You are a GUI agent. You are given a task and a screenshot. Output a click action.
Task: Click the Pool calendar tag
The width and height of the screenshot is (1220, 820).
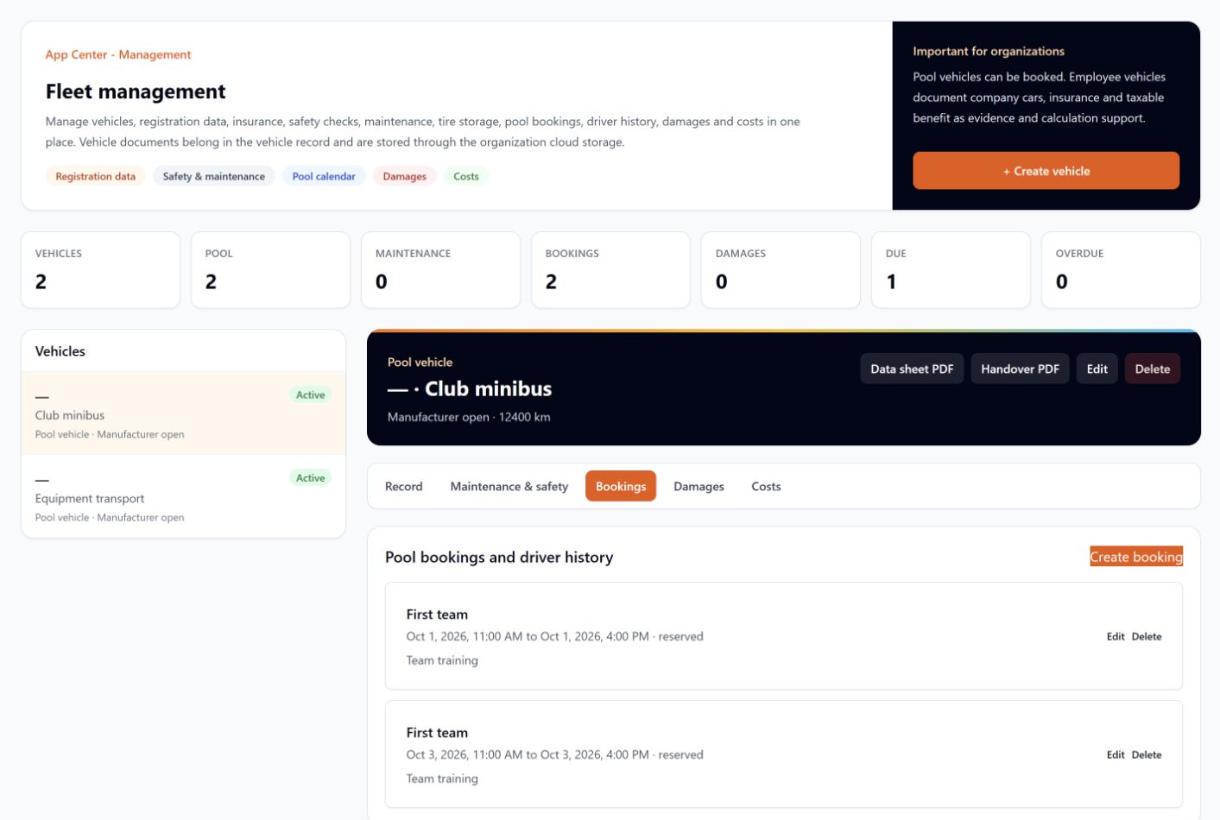(x=324, y=176)
